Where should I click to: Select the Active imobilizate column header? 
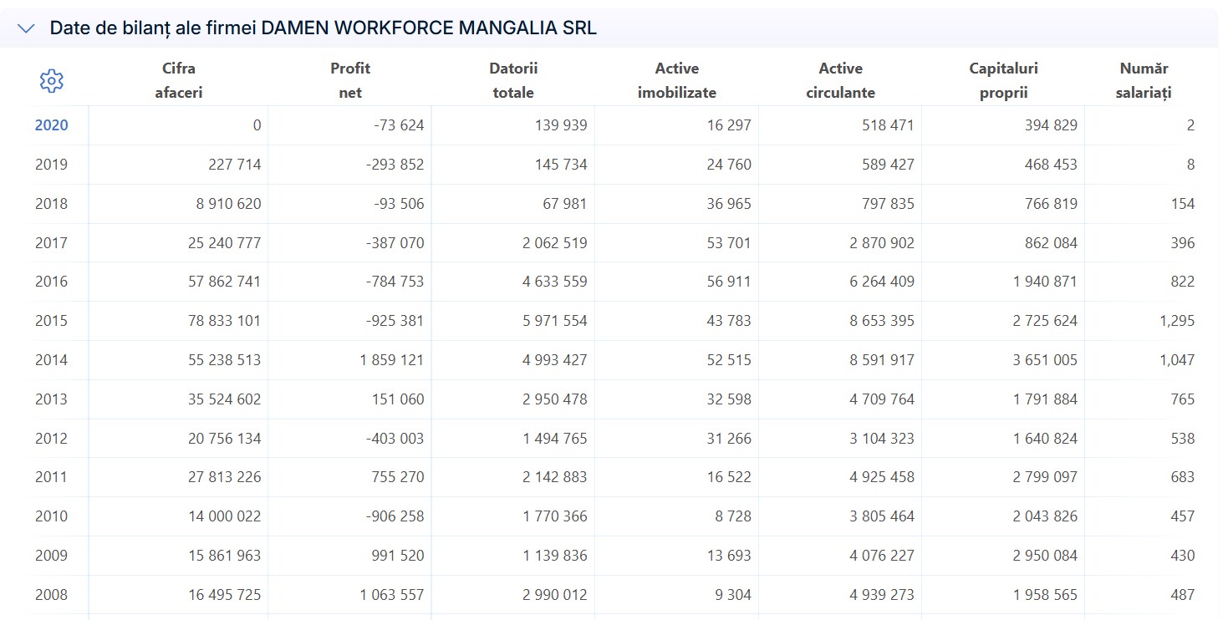[x=677, y=80]
